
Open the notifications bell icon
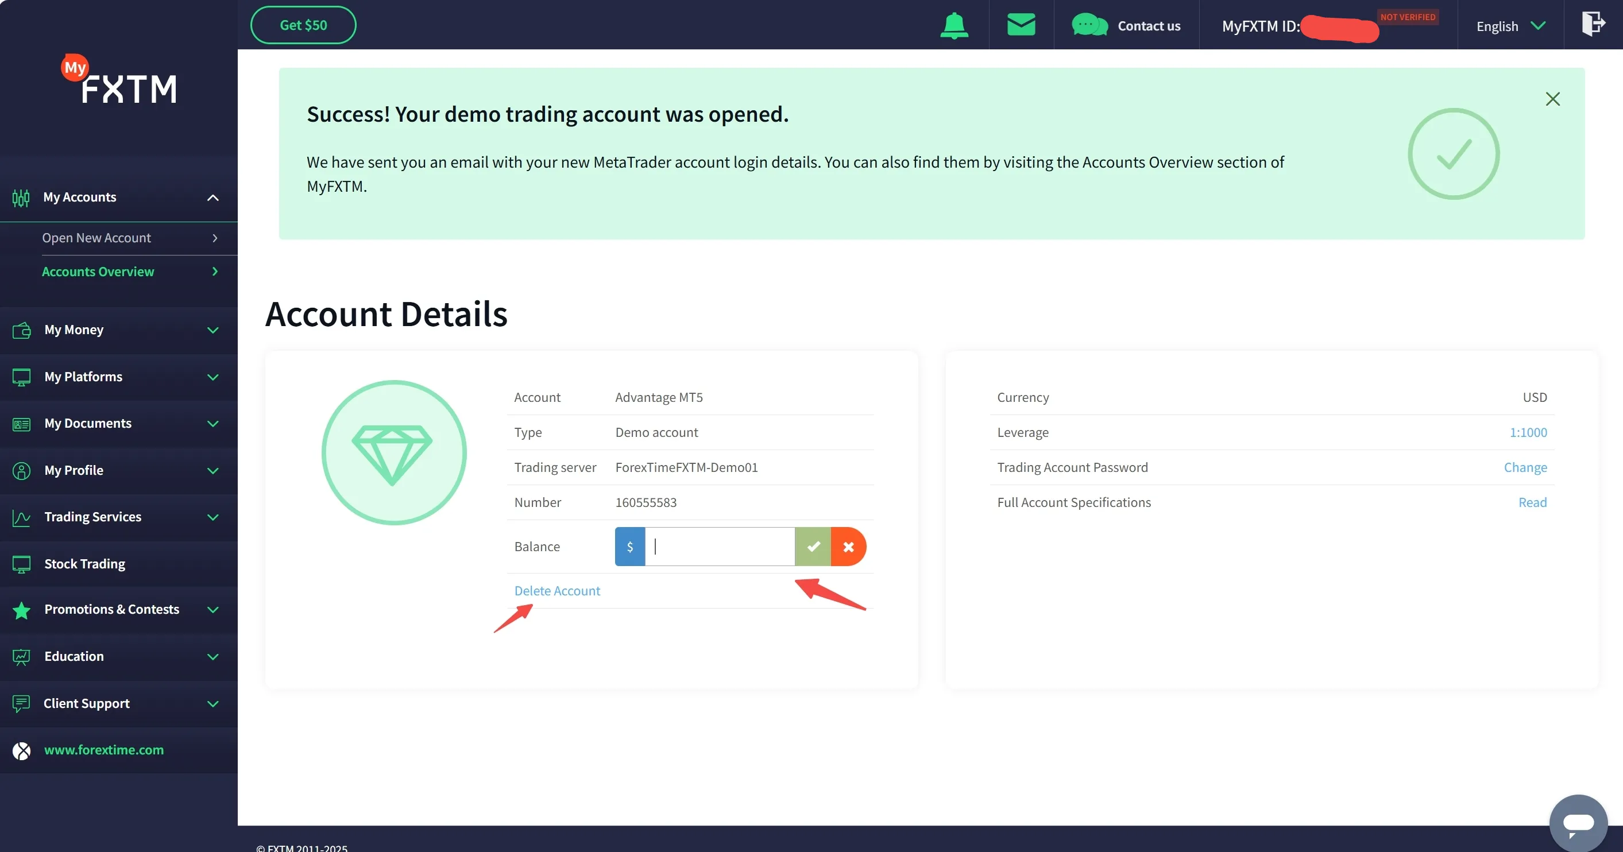tap(954, 26)
